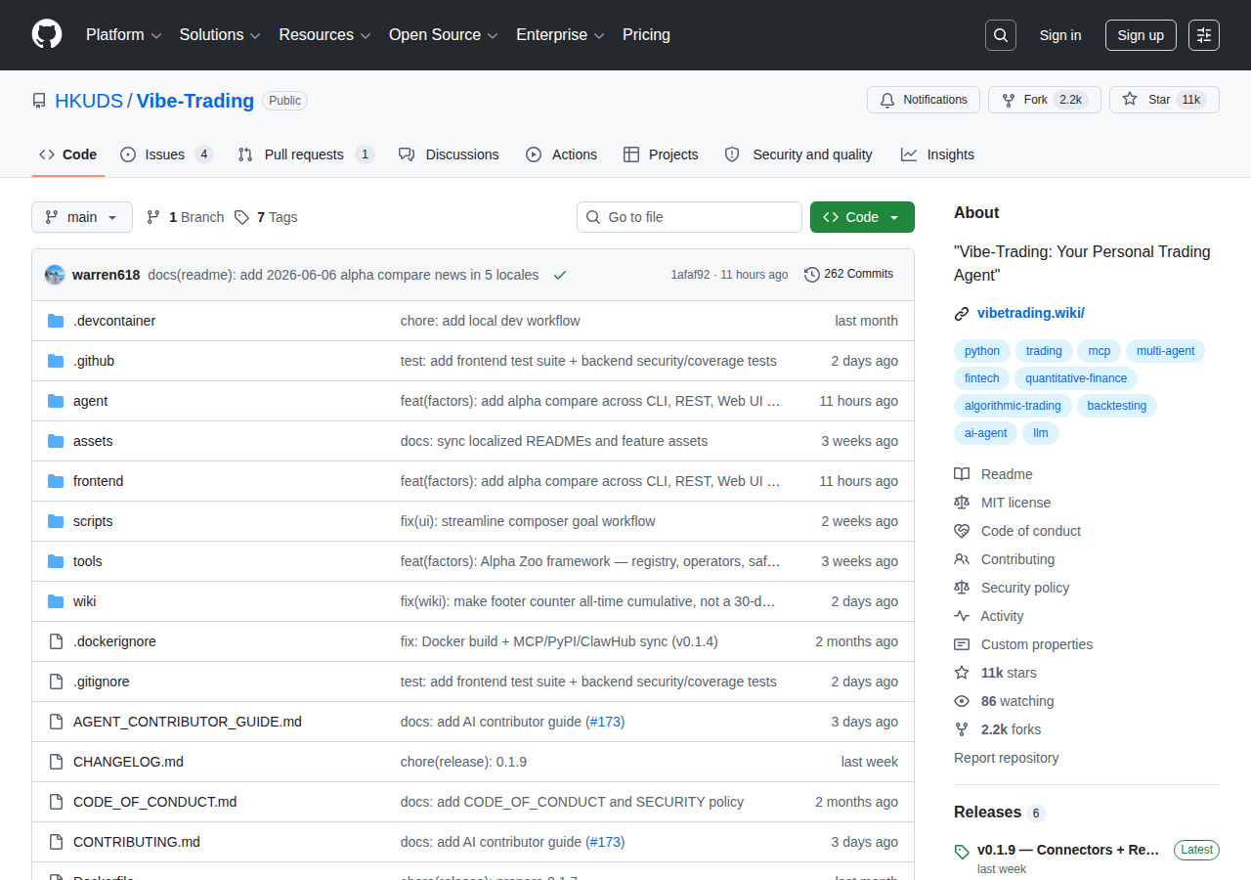
Task: Open the appearance settings icon button
Action: (1204, 35)
